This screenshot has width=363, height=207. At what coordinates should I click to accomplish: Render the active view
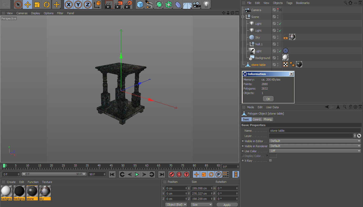click(x=109, y=4)
